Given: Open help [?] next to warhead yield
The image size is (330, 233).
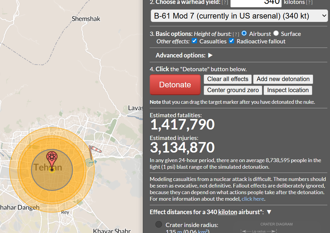Looking at the screenshot, I should tap(225, 2).
